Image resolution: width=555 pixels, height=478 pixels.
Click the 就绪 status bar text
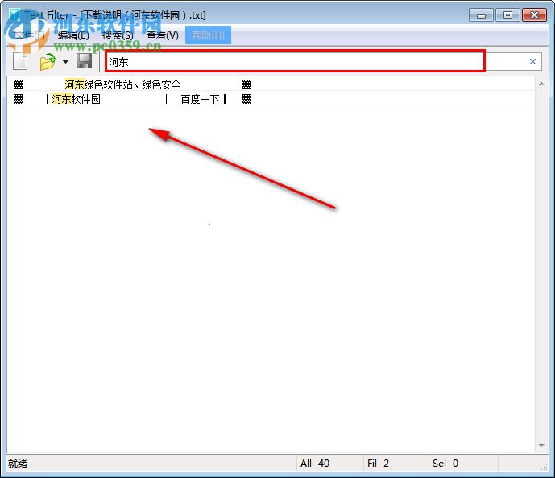pyautogui.click(x=18, y=464)
